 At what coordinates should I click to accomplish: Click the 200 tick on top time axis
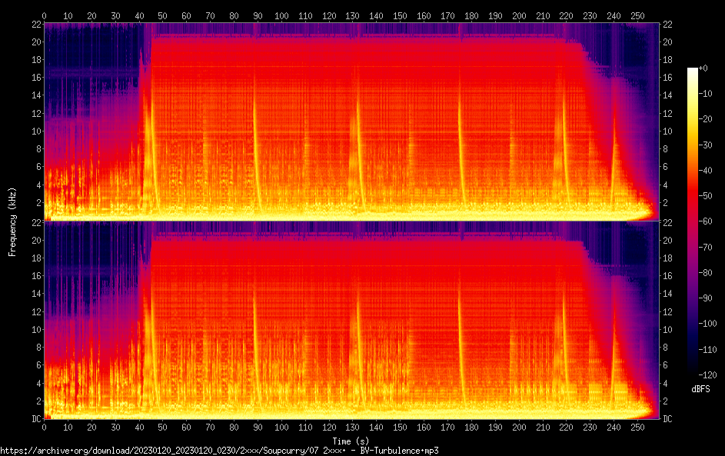click(519, 15)
